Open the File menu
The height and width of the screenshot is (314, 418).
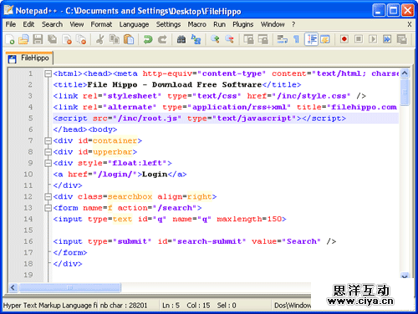pyautogui.click(x=11, y=24)
